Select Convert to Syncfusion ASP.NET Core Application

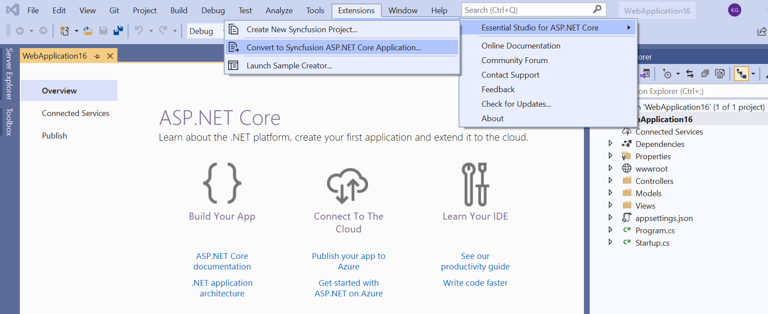coord(342,48)
